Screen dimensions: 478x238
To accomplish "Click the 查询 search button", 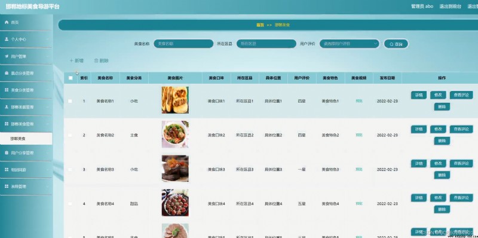I will point(396,44).
